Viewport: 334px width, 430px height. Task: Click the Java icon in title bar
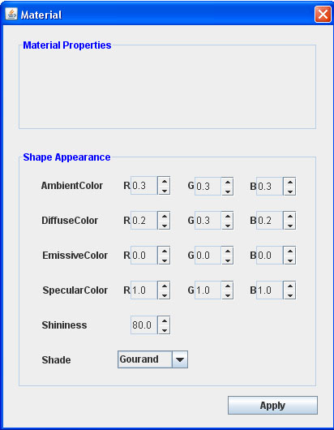11,14
